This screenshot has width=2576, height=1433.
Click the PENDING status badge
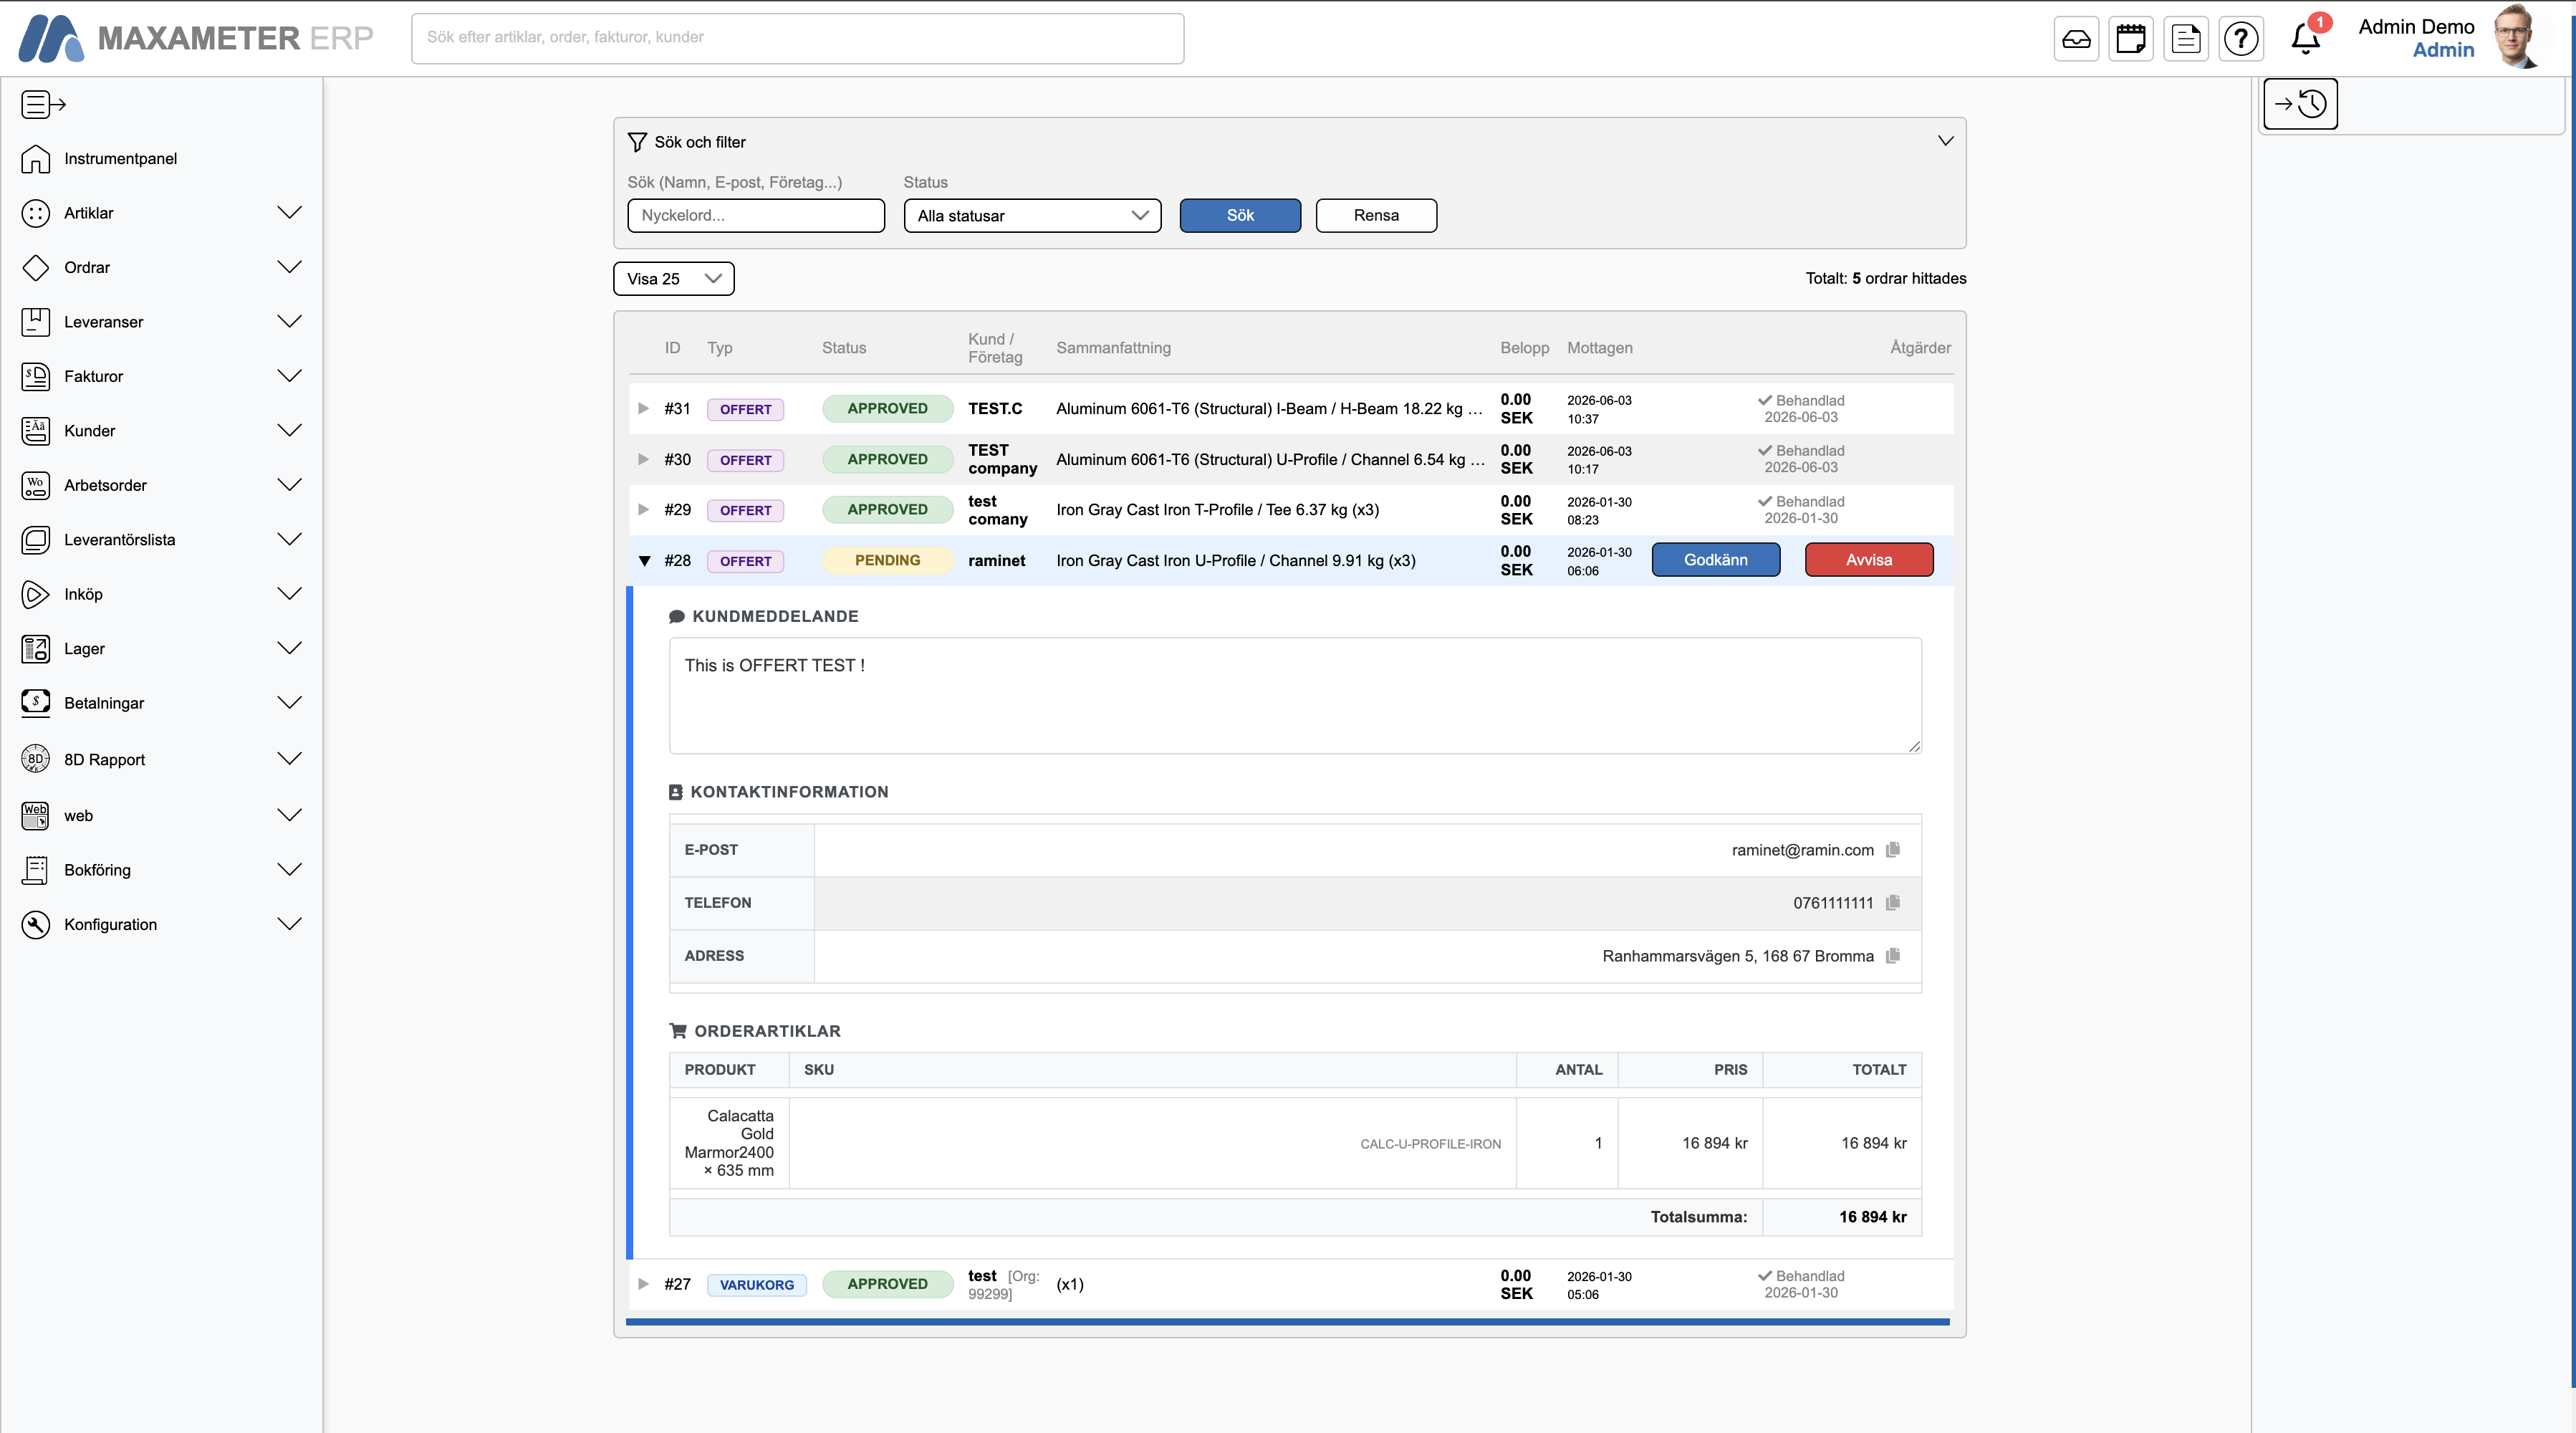pyautogui.click(x=887, y=561)
